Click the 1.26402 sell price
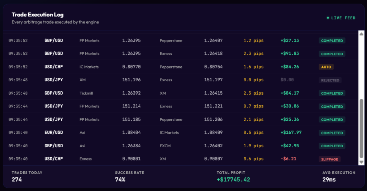Viewport: 367px width, 191px height. (x=213, y=146)
